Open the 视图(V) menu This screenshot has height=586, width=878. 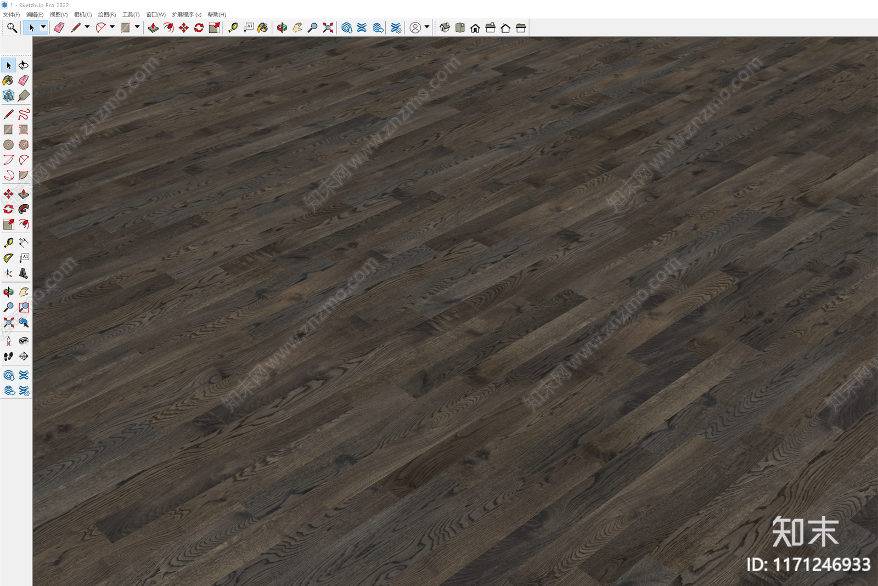coord(59,14)
